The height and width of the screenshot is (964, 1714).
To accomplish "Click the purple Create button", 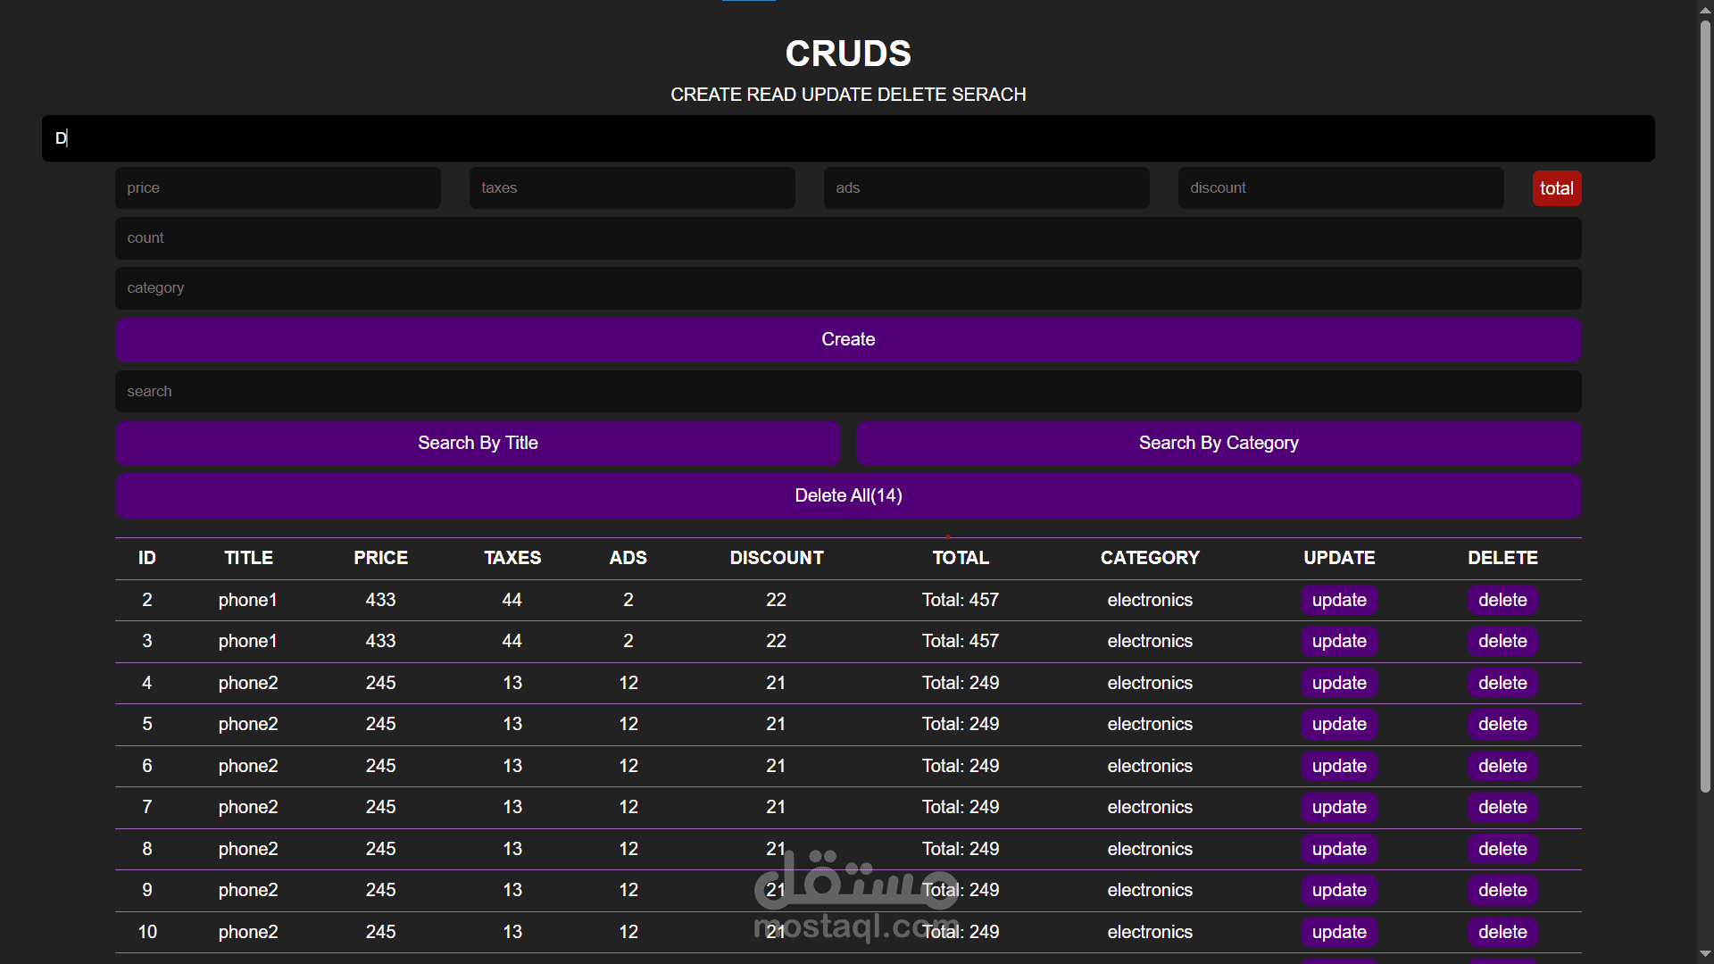I will [x=847, y=339].
